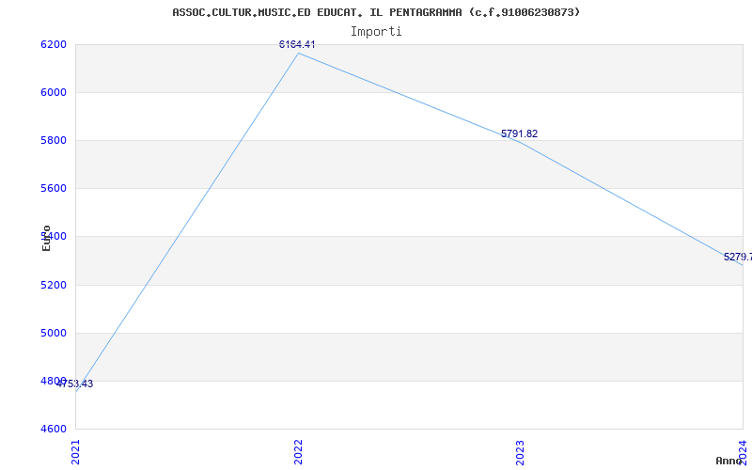This screenshot has width=752, height=470.
Task: Select the 5000 y-axis value
Action: click(54, 334)
